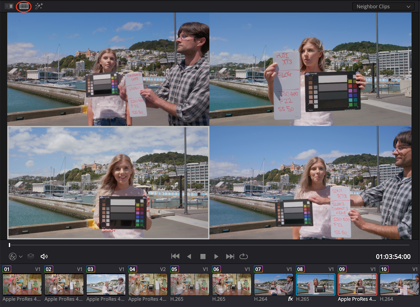Click the fx effects bypass icon
Viewport: 420px width, 307px height.
point(13,256)
